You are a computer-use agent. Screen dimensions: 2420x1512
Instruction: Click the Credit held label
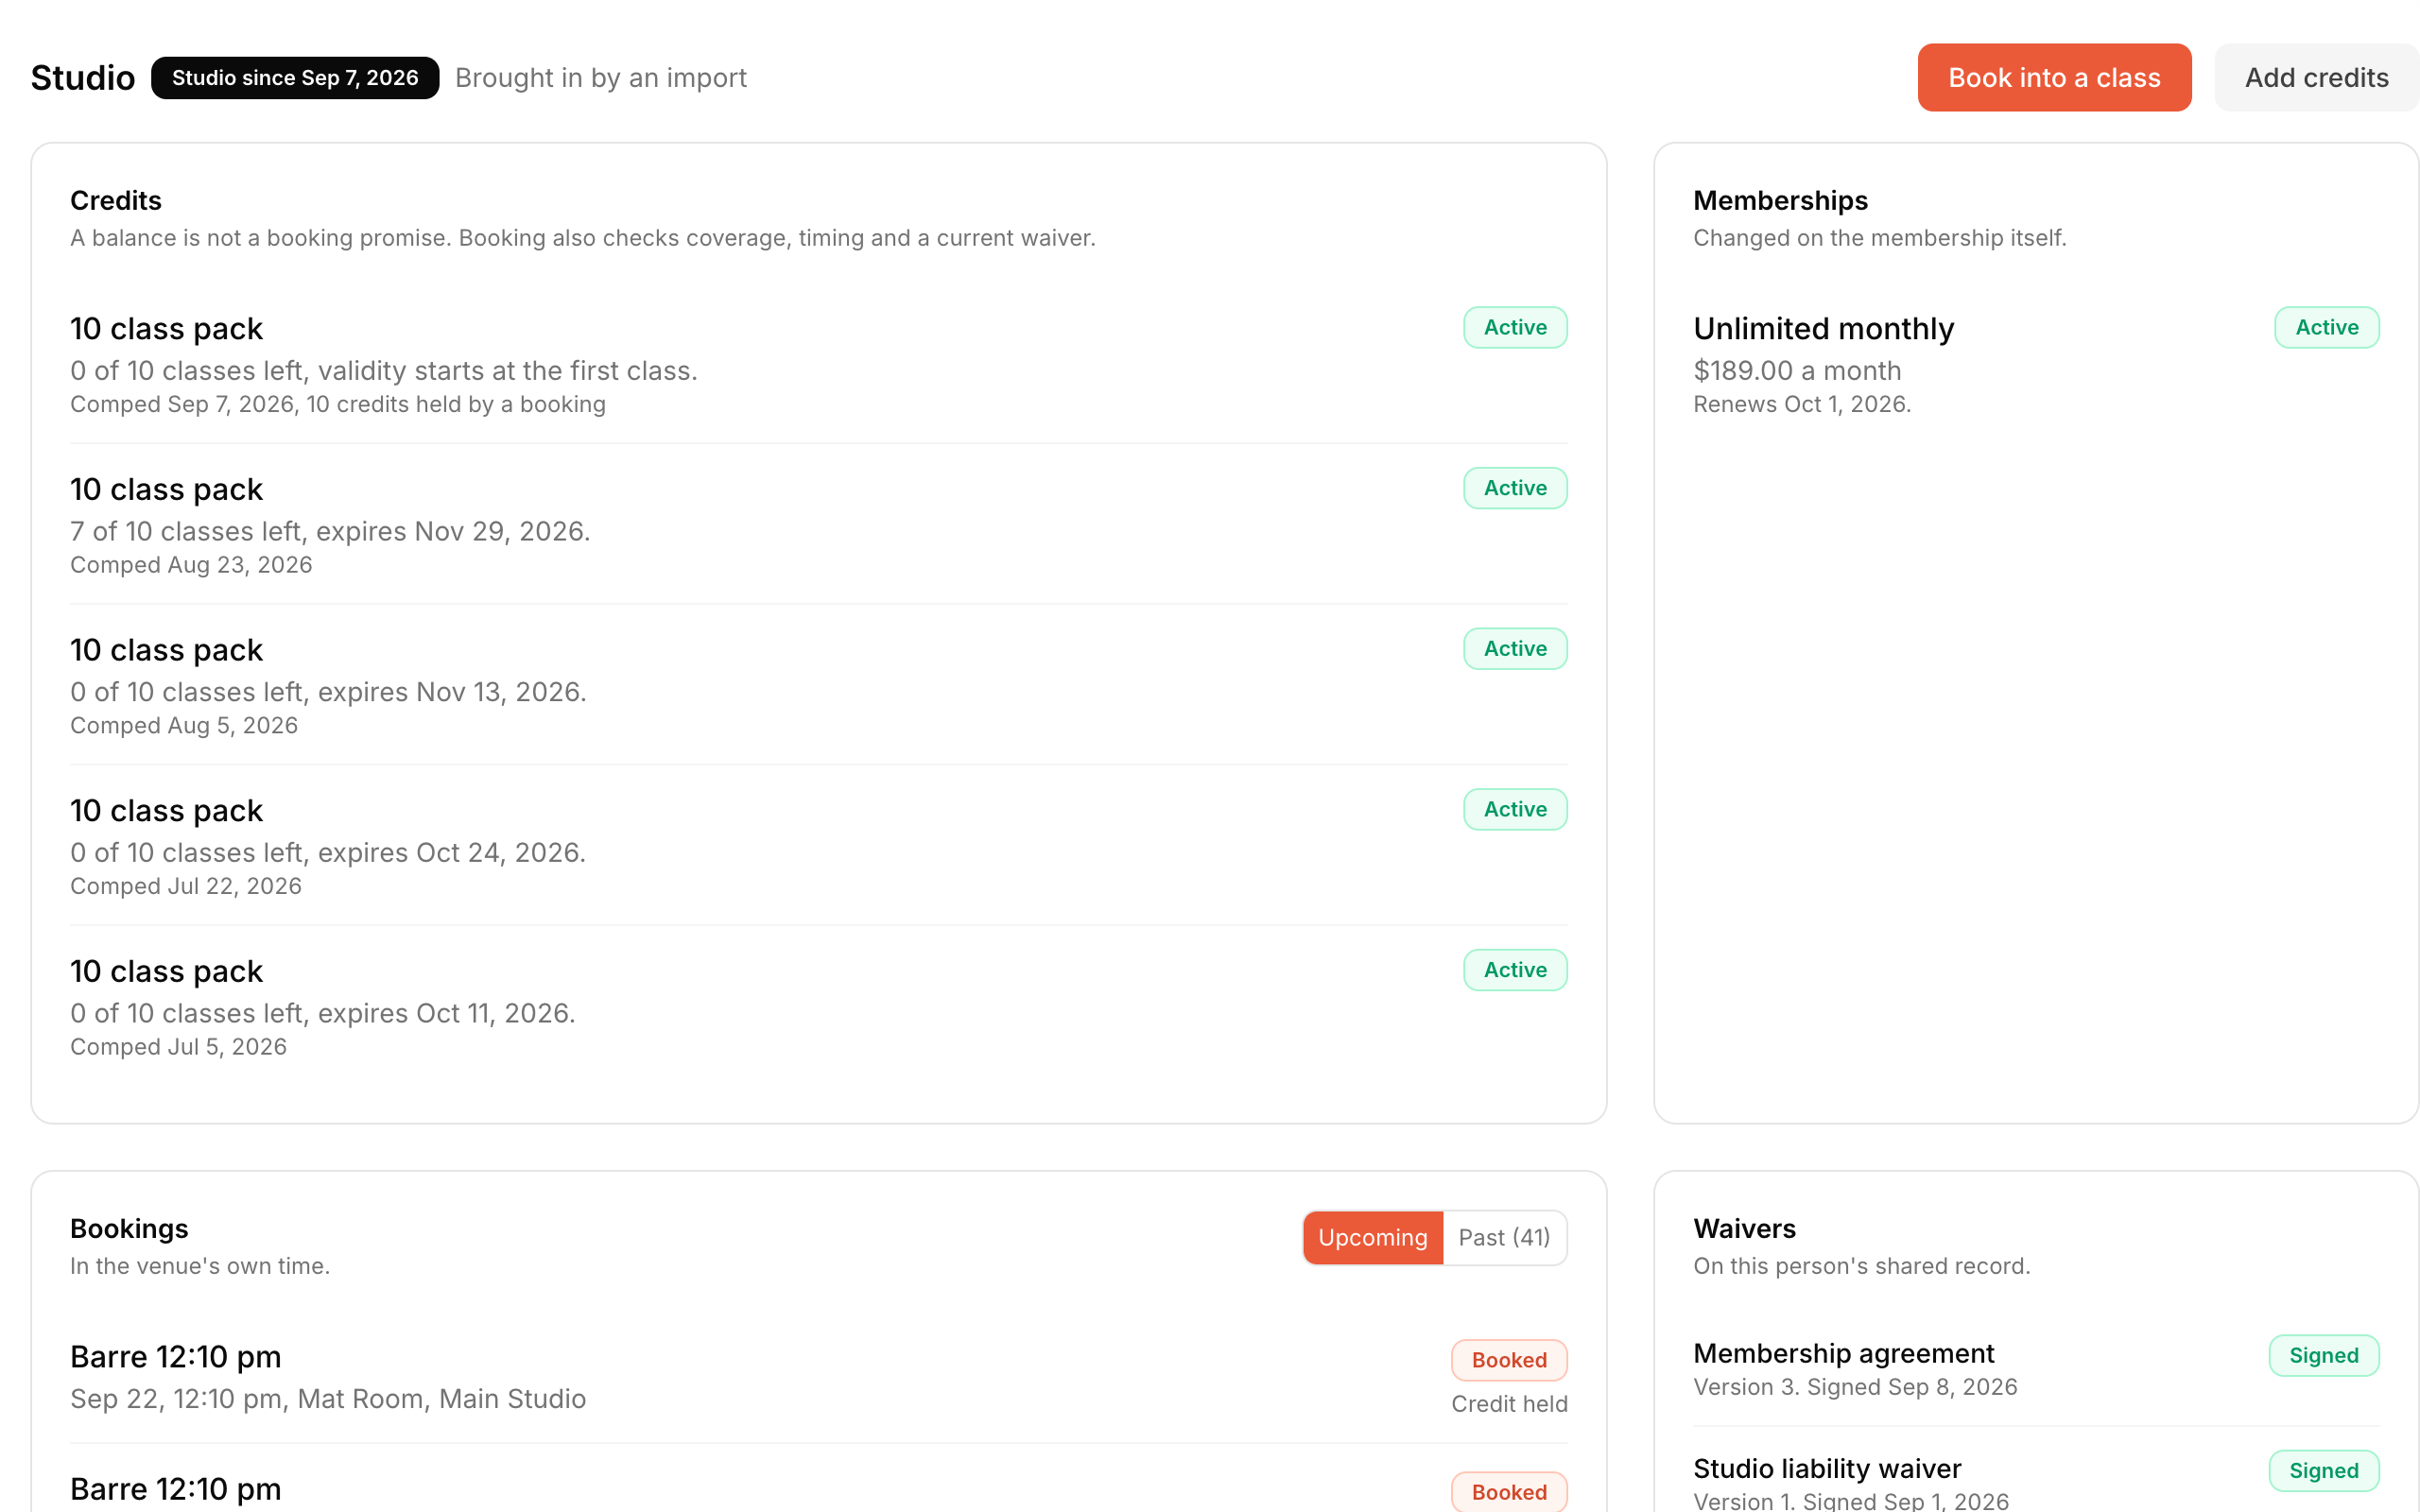tap(1509, 1404)
